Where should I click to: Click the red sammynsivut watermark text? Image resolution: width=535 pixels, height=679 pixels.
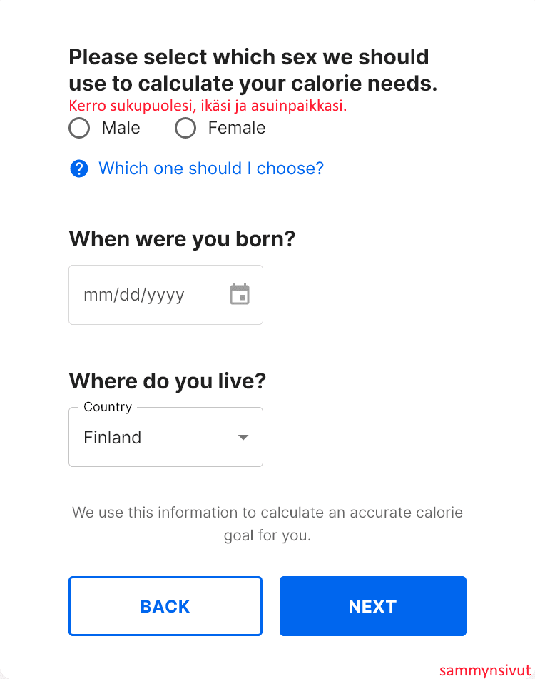485,670
